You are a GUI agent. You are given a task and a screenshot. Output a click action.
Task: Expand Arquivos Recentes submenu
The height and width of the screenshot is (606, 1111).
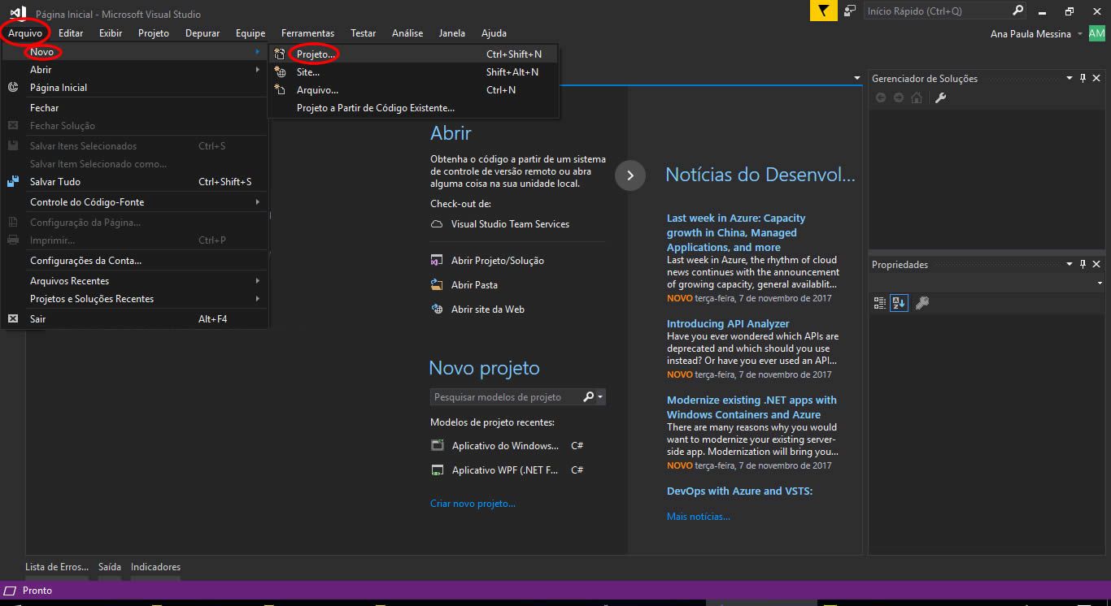[x=135, y=281]
